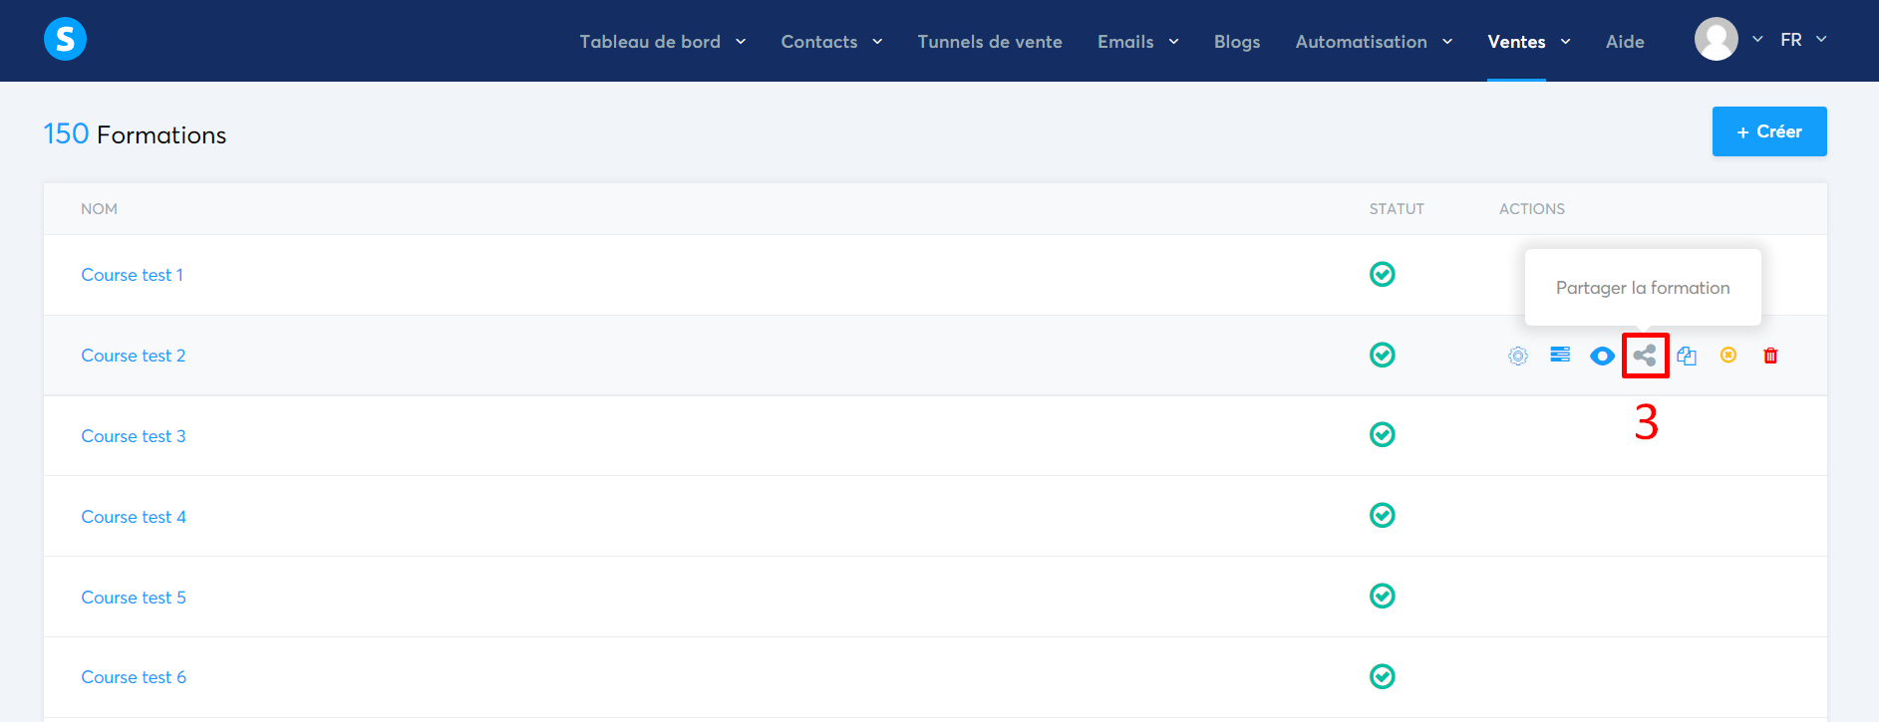This screenshot has height=722, width=1879.
Task: Open Course test 2 link
Action: coord(133,356)
